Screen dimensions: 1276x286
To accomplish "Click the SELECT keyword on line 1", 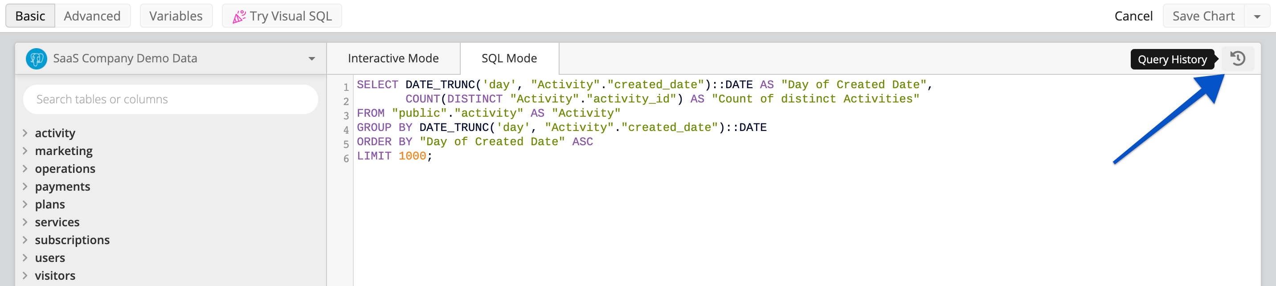I will coord(377,85).
